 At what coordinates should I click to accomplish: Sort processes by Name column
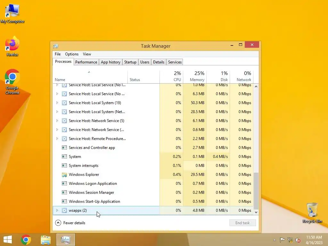[90, 77]
